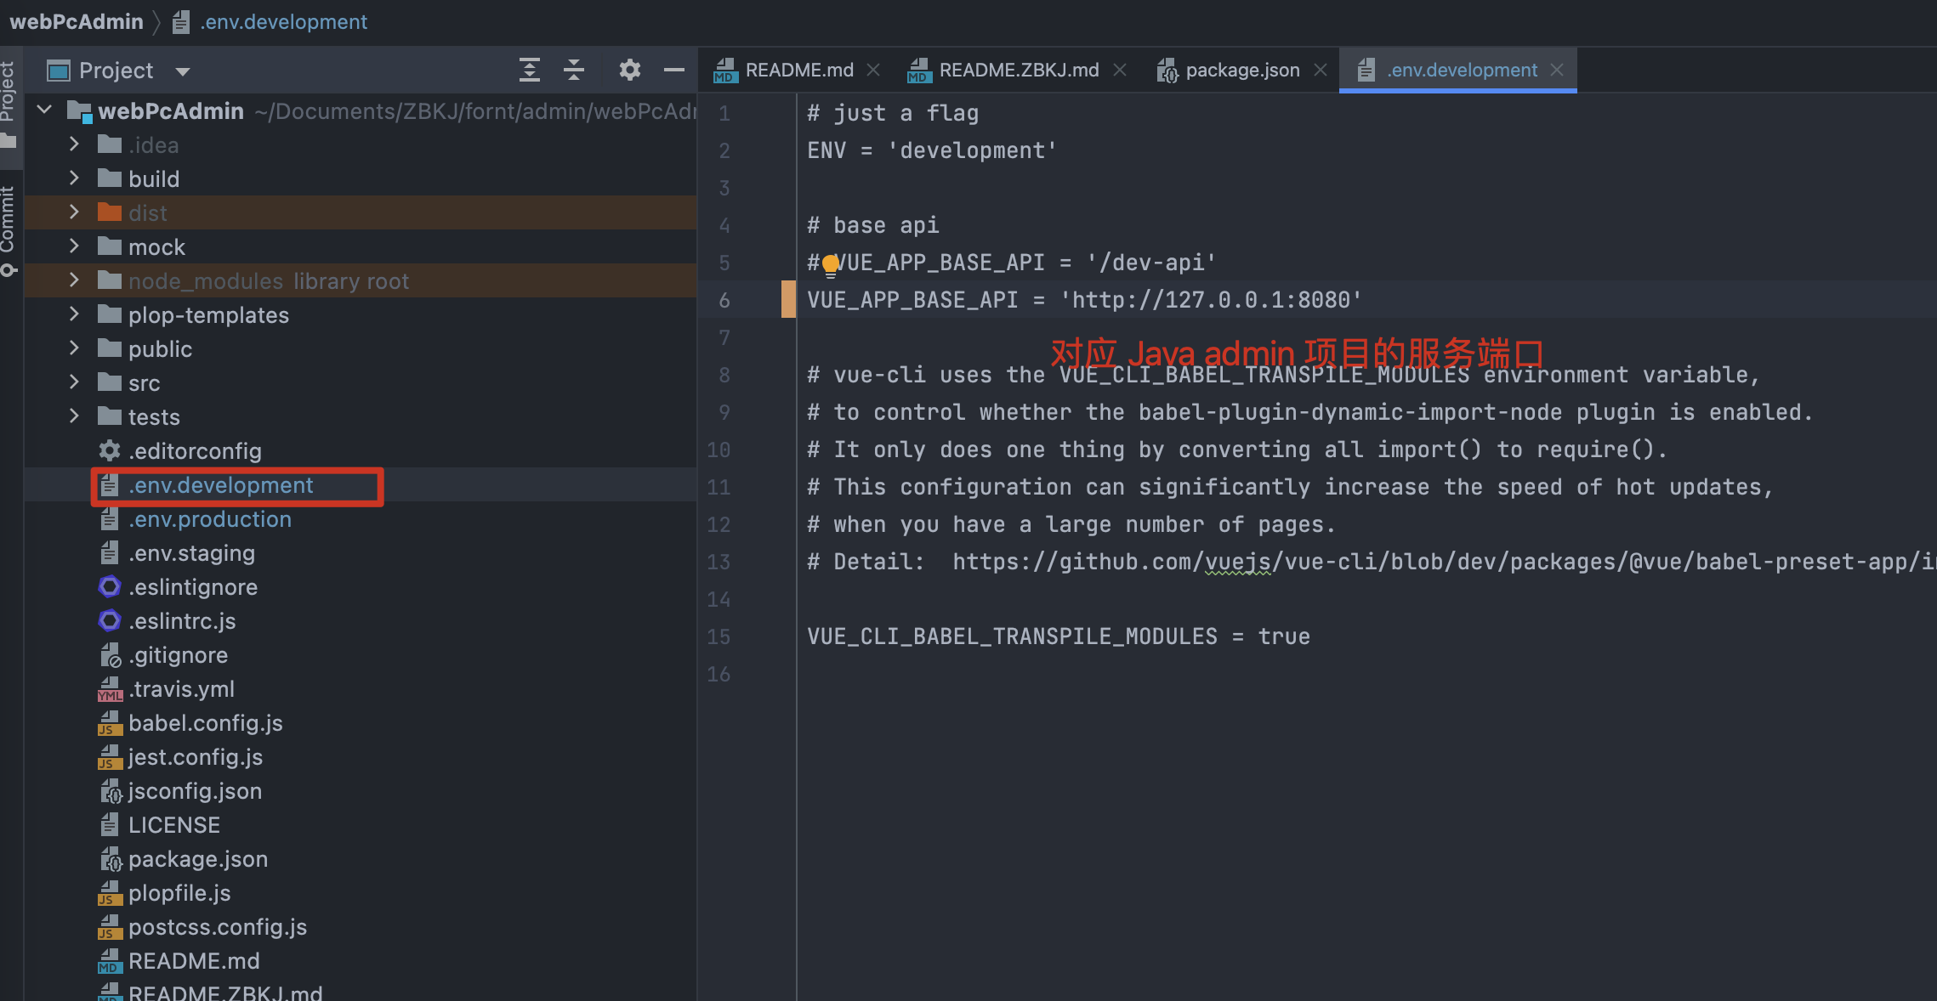Close the README.ZBKJ.md tab
1937x1001 pixels.
1121,70
